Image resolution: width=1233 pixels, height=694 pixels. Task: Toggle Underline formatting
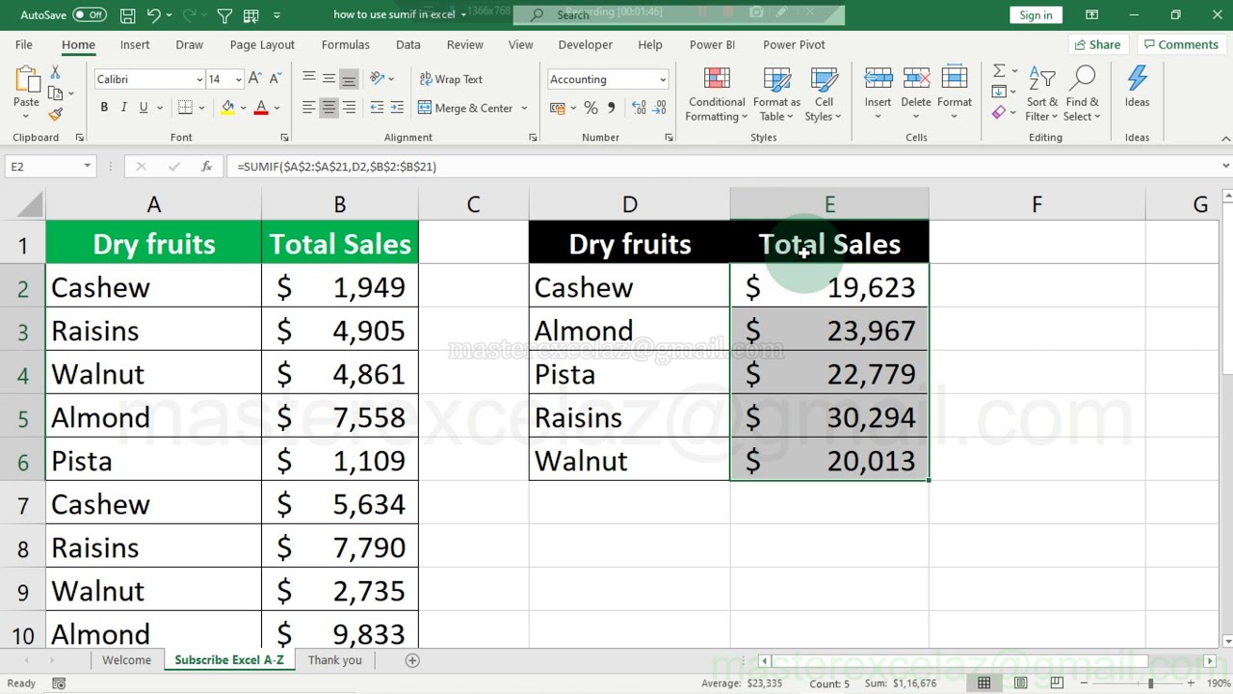(x=144, y=108)
